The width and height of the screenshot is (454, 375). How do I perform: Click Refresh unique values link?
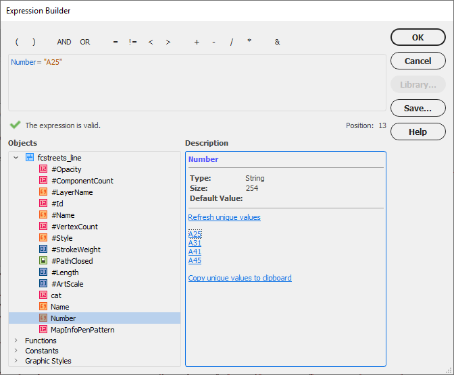tap(224, 217)
